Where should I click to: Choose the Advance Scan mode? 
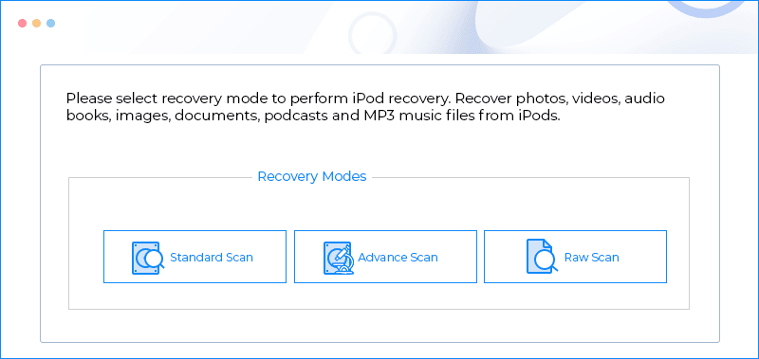[x=385, y=257]
